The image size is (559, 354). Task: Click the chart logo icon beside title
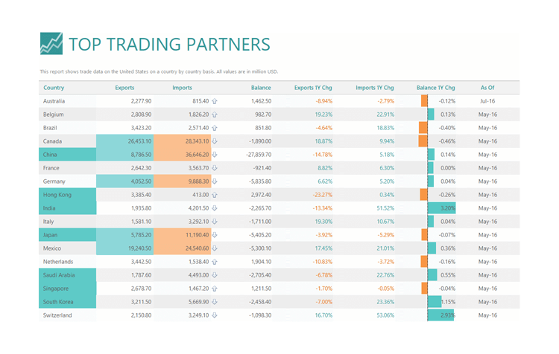click(x=51, y=43)
